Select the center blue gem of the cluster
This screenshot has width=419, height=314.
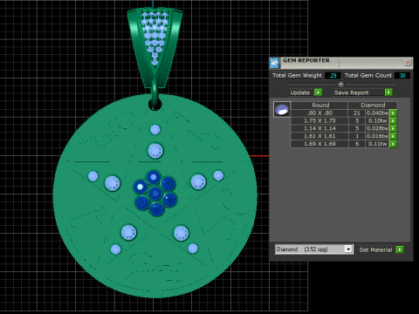tap(155, 194)
